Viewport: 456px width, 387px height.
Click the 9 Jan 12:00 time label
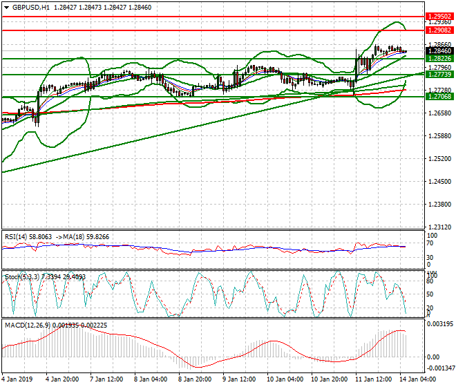239,379
